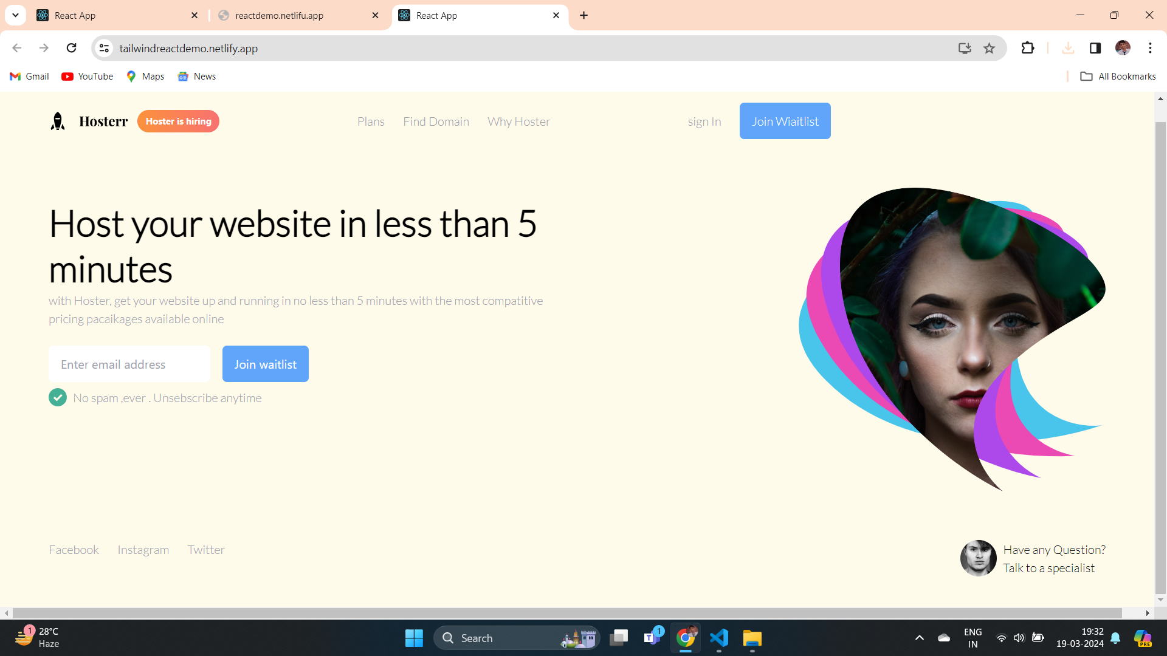Show hidden system tray icons chevron
This screenshot has width=1167, height=656.
[x=919, y=638]
